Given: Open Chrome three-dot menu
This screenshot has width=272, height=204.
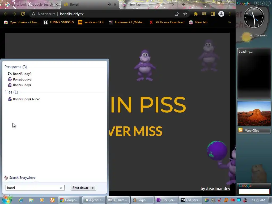Looking at the screenshot, I should point(230,14).
